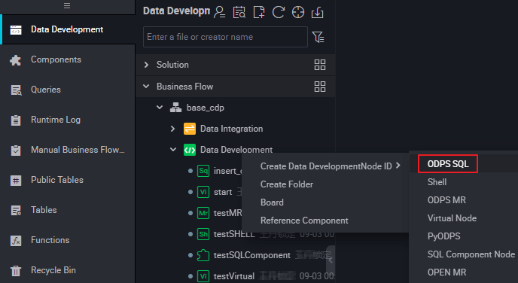Click the file or creator name search field
The image size is (518, 283).
[x=225, y=37]
